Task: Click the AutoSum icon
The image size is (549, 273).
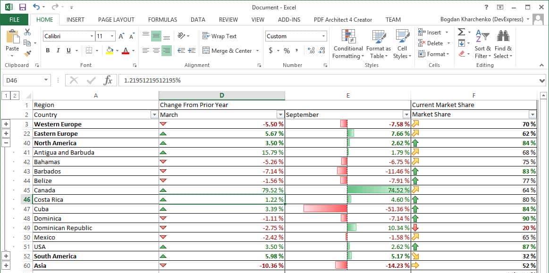Action: [x=461, y=32]
